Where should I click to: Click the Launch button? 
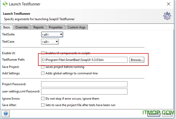click(154, 114)
